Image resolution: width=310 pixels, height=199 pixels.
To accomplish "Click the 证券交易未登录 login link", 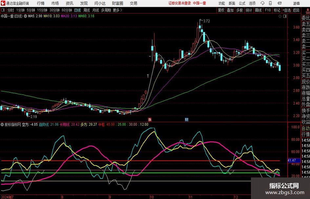I will [180, 3].
